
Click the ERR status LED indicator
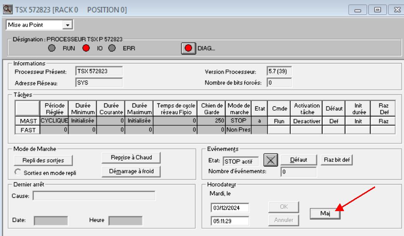[112, 48]
